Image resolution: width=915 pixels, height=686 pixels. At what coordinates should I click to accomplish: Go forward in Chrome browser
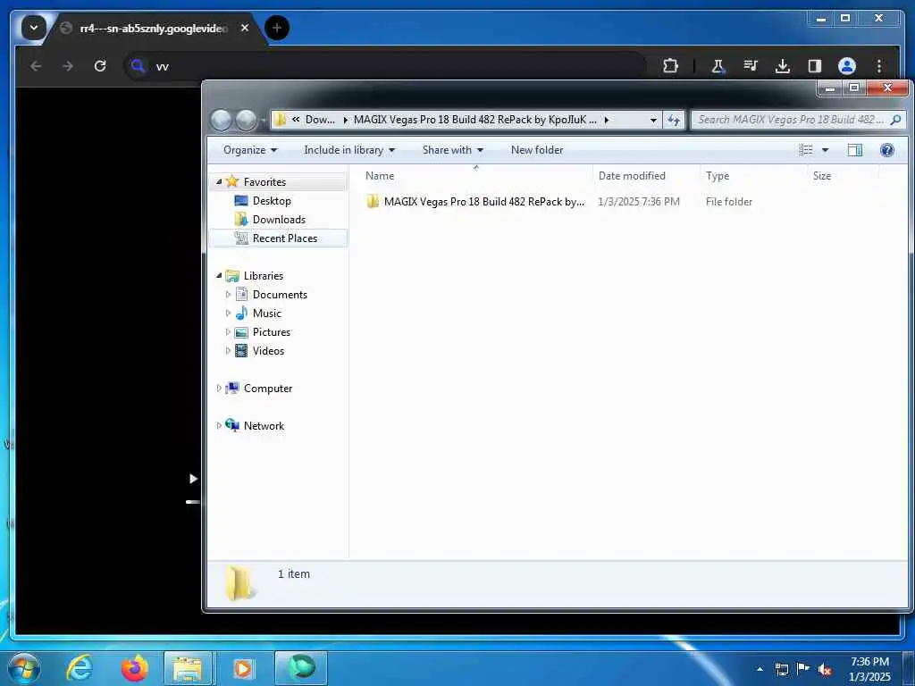click(68, 66)
